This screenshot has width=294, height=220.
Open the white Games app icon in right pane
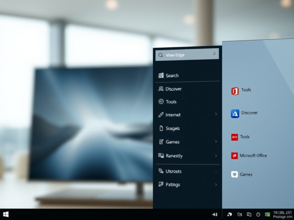click(x=235, y=175)
